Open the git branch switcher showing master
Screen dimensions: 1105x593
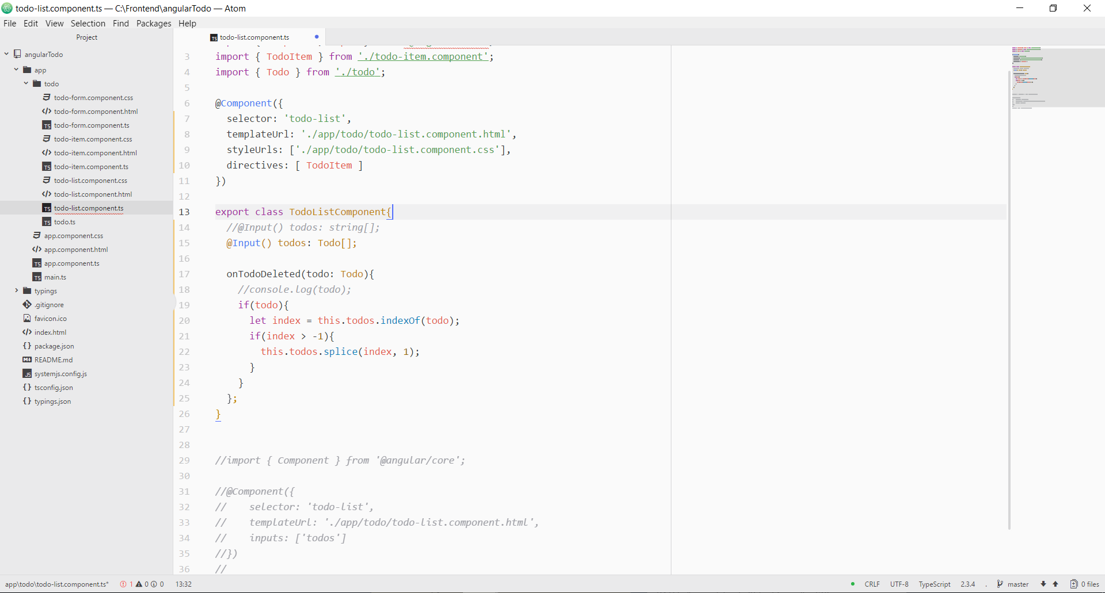(x=1016, y=584)
